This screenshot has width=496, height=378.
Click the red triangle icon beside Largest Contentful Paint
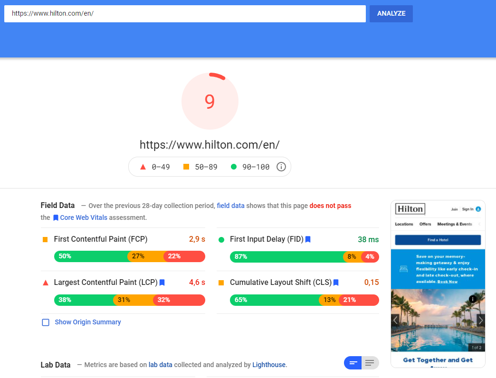tap(46, 283)
